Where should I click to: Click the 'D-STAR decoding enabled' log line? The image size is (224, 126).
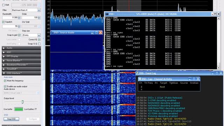coord(162,100)
